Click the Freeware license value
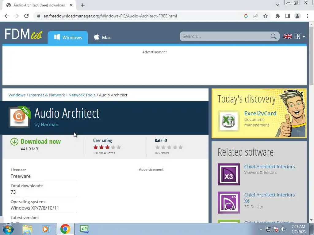 tap(21, 176)
